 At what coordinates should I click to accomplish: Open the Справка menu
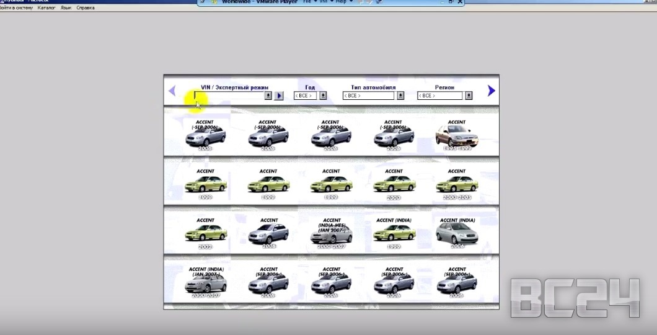[x=86, y=8]
